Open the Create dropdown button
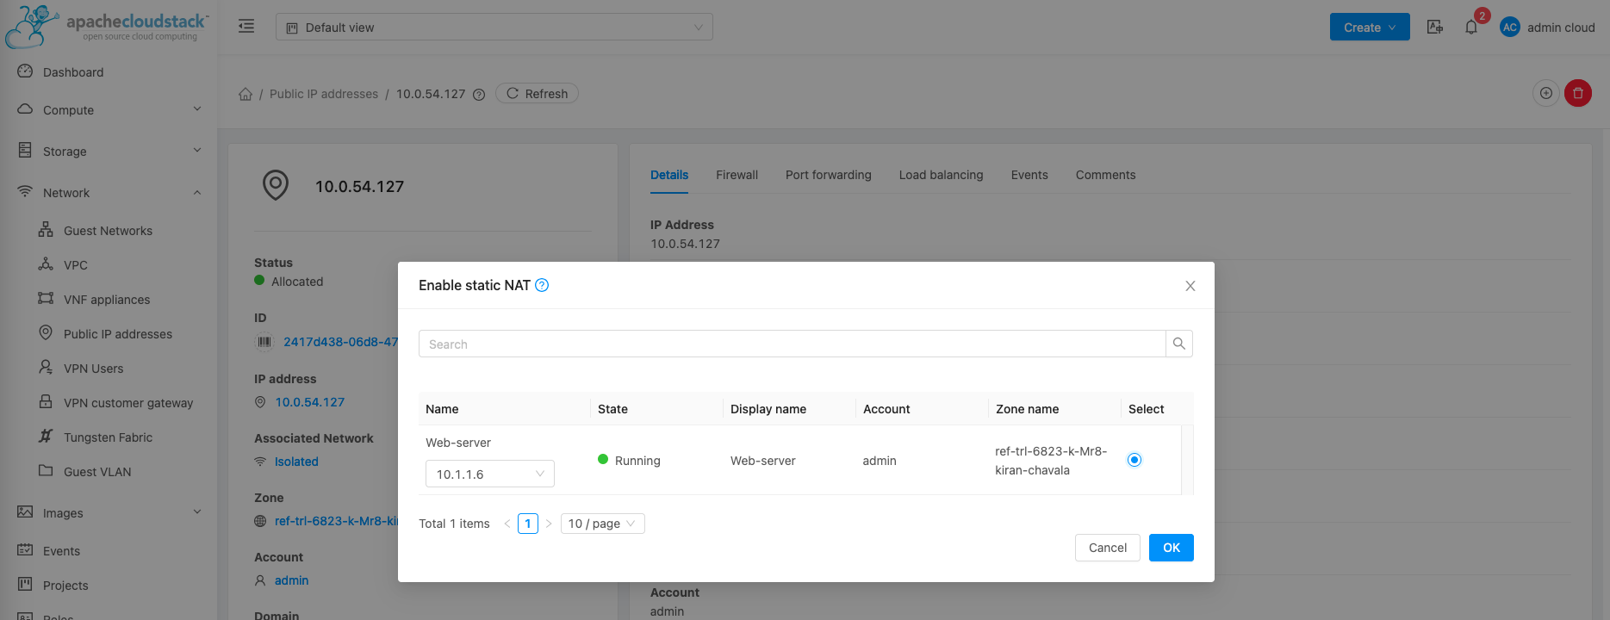The image size is (1610, 620). point(1370,27)
